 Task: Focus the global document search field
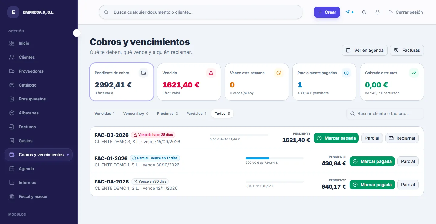pyautogui.click(x=201, y=12)
